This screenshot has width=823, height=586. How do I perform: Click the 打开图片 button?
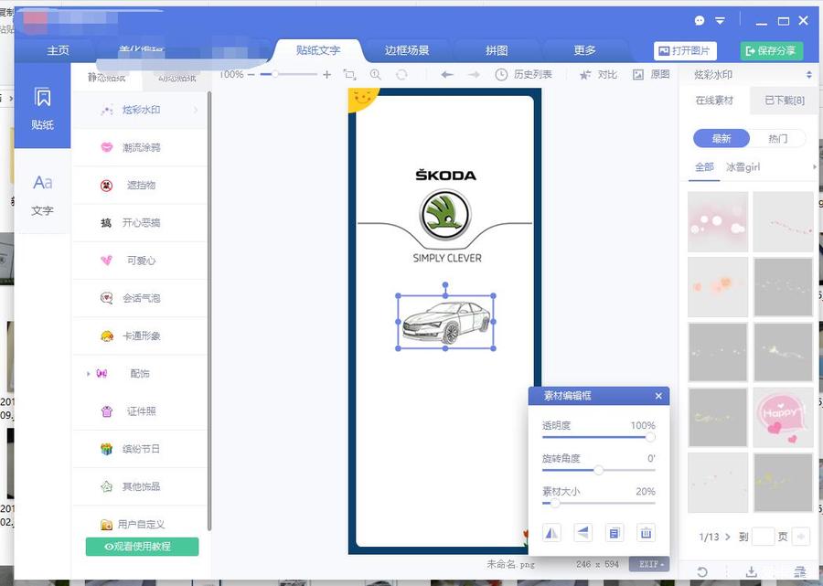(x=685, y=51)
